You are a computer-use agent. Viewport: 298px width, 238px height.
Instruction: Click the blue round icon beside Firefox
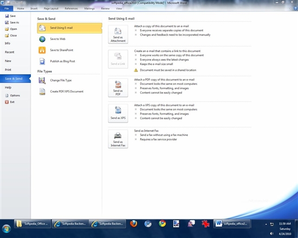[148, 224]
